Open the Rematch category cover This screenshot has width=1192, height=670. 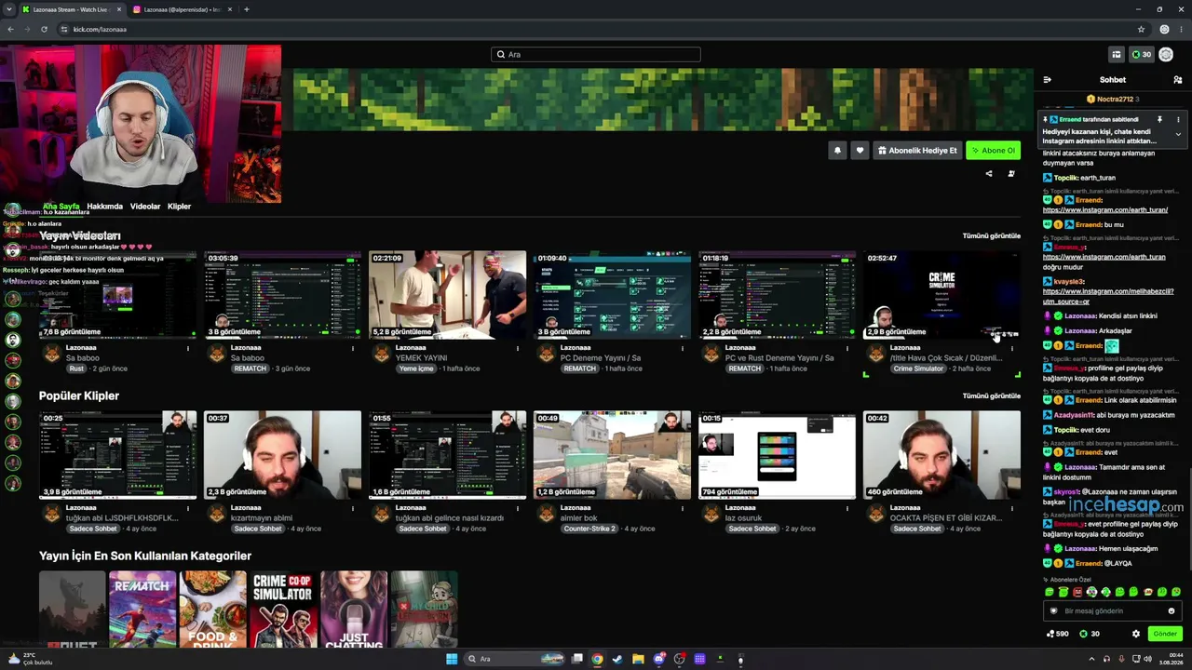click(x=142, y=610)
